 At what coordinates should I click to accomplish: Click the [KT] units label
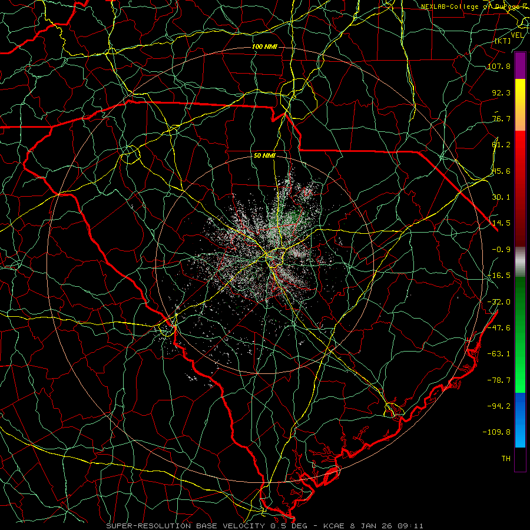pos(503,41)
